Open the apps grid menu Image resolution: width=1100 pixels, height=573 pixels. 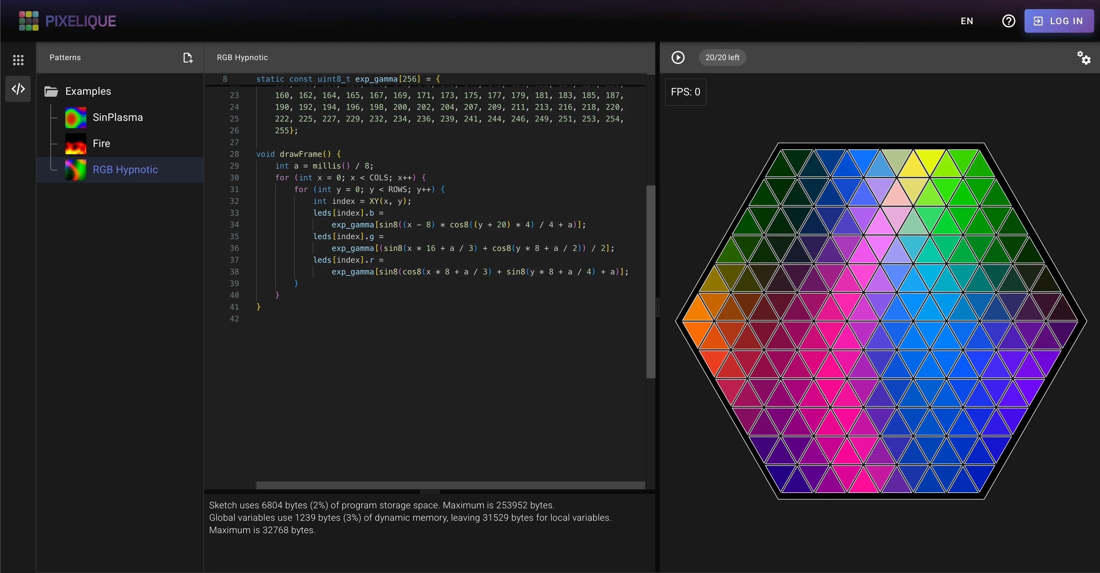click(x=18, y=60)
